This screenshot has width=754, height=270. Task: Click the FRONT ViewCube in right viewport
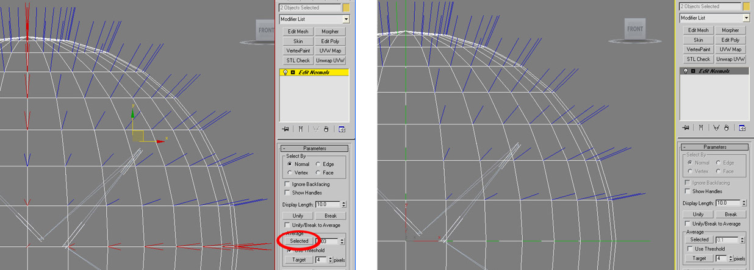coord(635,29)
